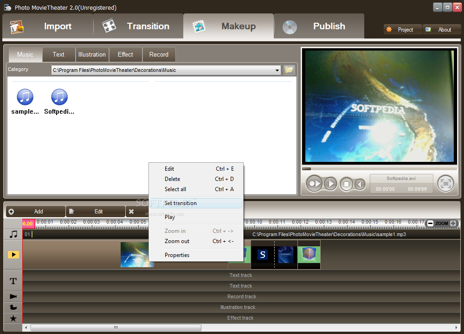Select the Softpedi... music file icon
This screenshot has width=464, height=334.
pos(59,97)
